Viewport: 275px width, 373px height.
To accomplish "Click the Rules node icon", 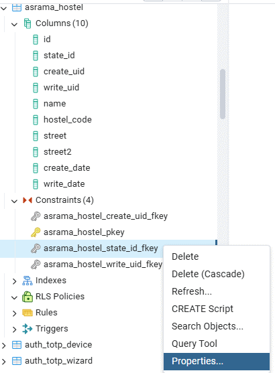I will [x=27, y=313].
